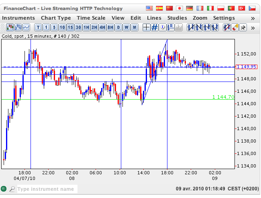The image size is (261, 198).
Task: Choose the United States flag language
Action: 149,8
